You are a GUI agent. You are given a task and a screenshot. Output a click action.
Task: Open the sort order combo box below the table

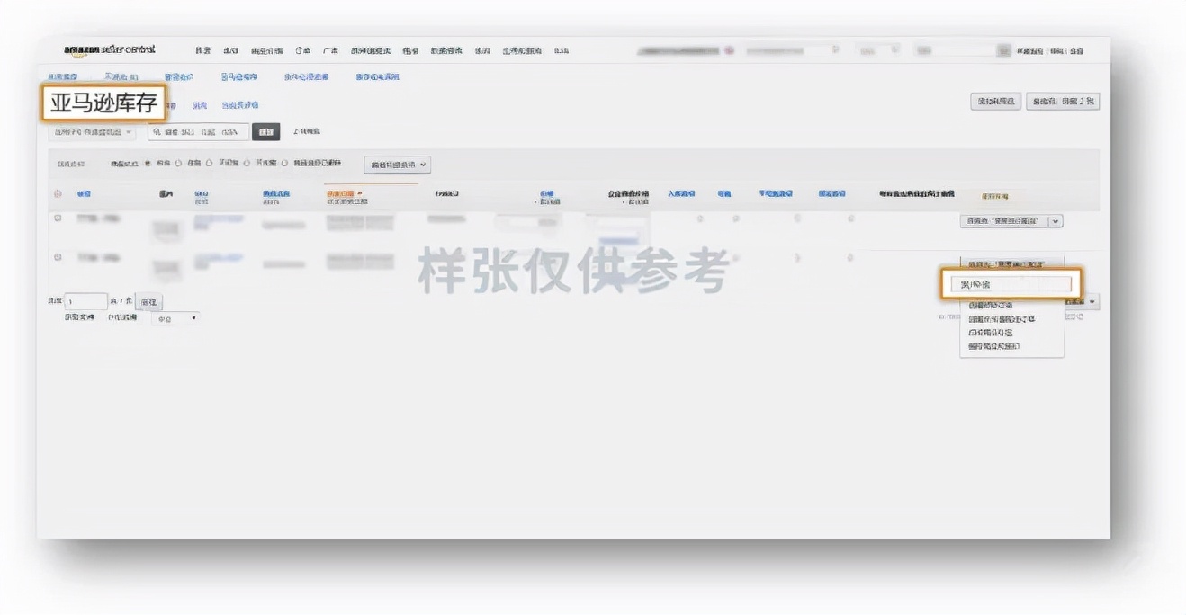point(175,318)
